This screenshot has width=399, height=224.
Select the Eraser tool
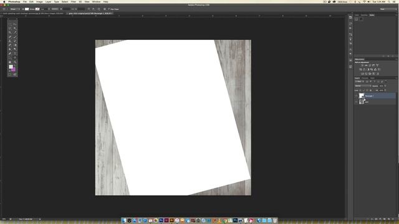[x=10, y=45]
